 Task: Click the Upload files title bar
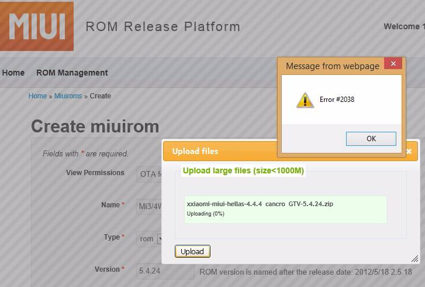click(220, 151)
